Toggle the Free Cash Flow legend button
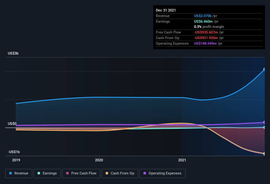The width and height of the screenshot is (270, 184). (x=81, y=173)
